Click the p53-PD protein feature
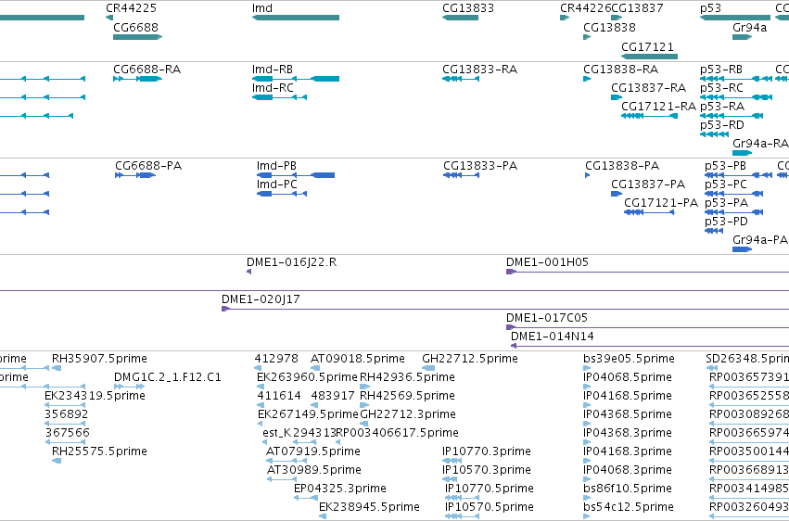 [714, 231]
